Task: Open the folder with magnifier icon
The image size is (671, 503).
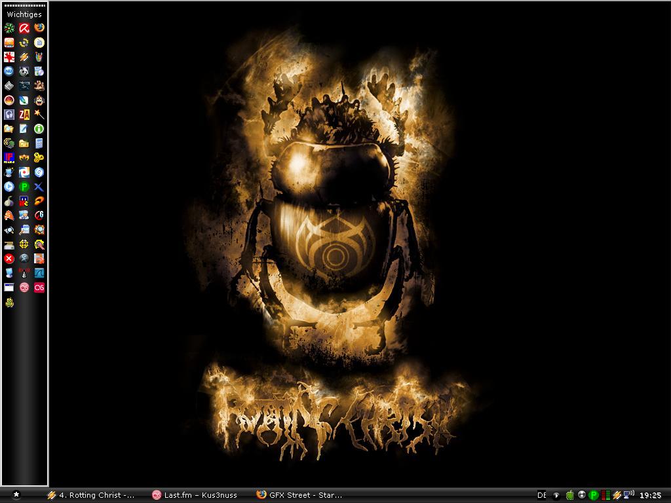Action: click(x=9, y=129)
